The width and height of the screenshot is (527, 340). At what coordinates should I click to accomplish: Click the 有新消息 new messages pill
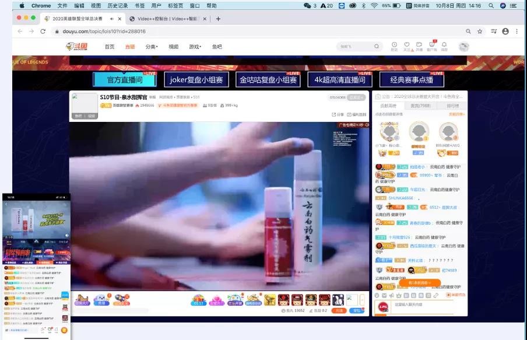[420, 283]
